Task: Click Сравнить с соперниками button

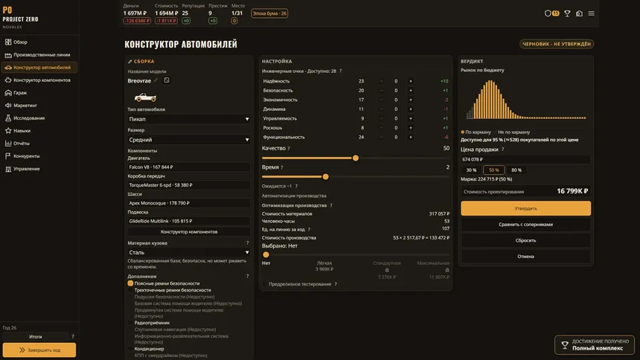Action: [x=525, y=225]
